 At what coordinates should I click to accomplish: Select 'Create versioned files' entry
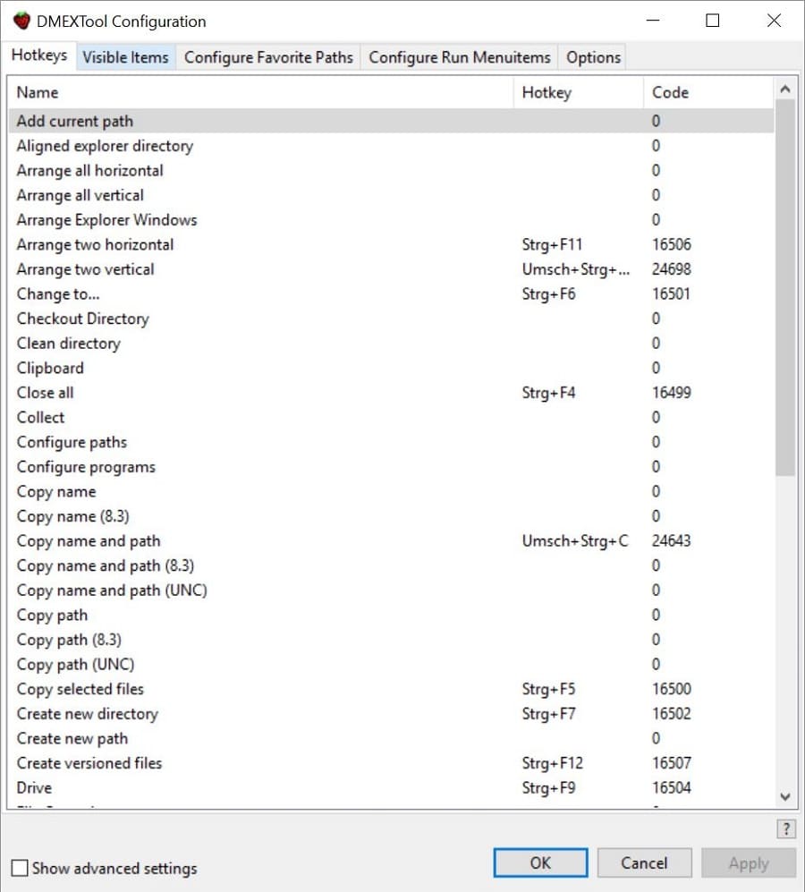[x=392, y=763]
